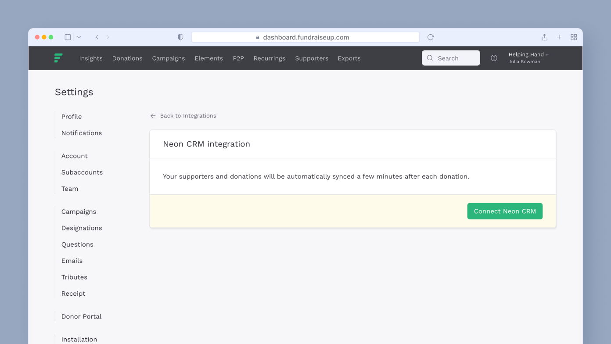Click the Fundraise Up logo icon
This screenshot has height=344, width=611.
pos(58,58)
